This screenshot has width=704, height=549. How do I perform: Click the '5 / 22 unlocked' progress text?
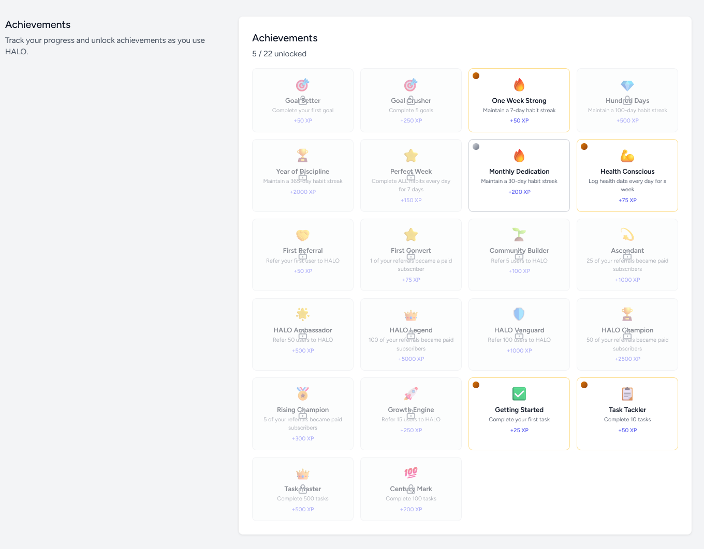279,54
